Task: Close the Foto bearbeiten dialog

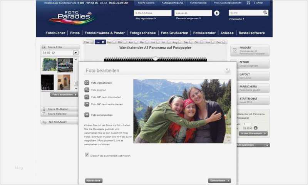Action: tap(227, 69)
